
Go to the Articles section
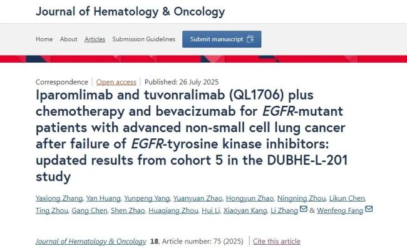[95, 39]
